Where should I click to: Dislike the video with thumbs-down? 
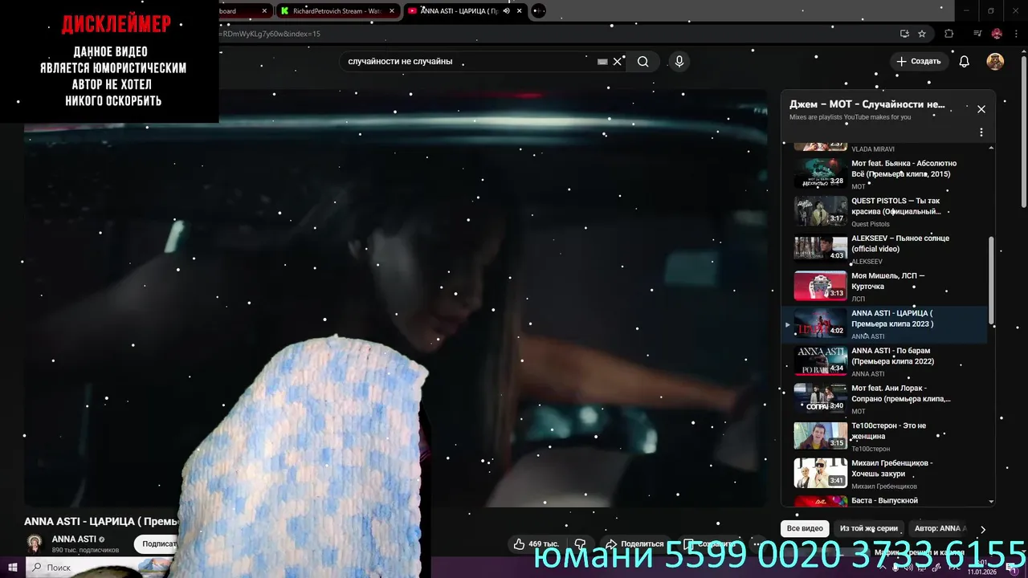click(580, 543)
